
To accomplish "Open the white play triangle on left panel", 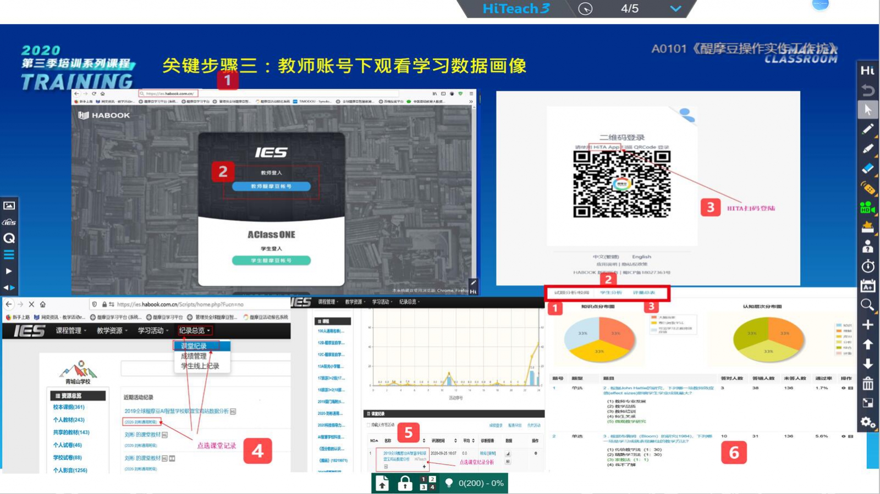I will tap(9, 271).
